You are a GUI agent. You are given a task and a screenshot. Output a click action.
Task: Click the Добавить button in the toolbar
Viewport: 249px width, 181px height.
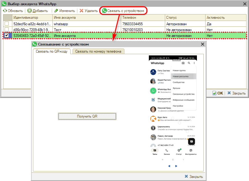[x=38, y=11]
